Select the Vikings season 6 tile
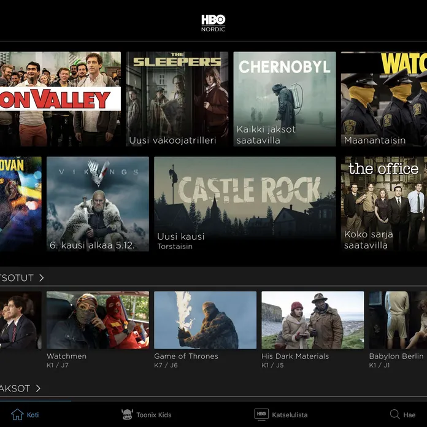 pyautogui.click(x=98, y=204)
